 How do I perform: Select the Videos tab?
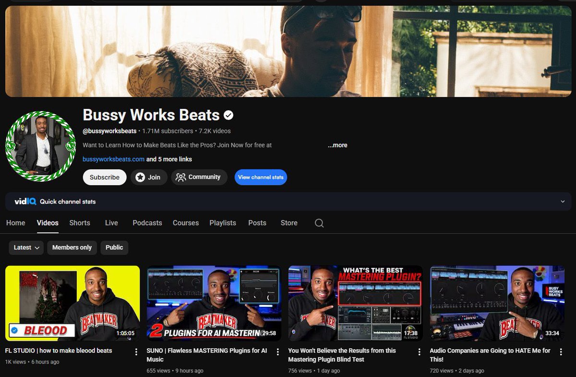tap(48, 223)
